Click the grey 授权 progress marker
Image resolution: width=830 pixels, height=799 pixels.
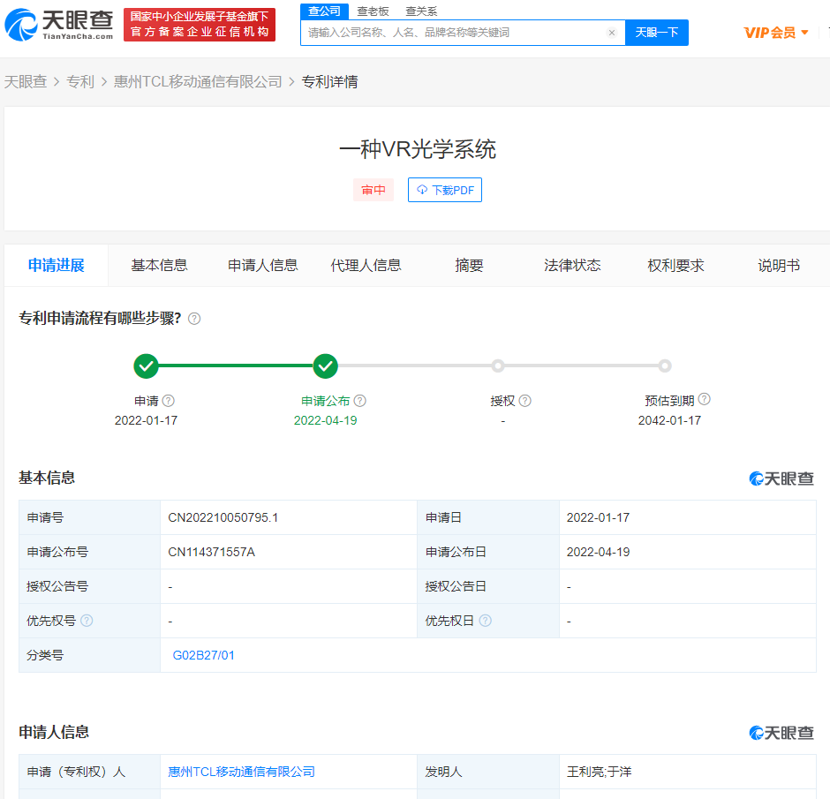[x=498, y=366]
